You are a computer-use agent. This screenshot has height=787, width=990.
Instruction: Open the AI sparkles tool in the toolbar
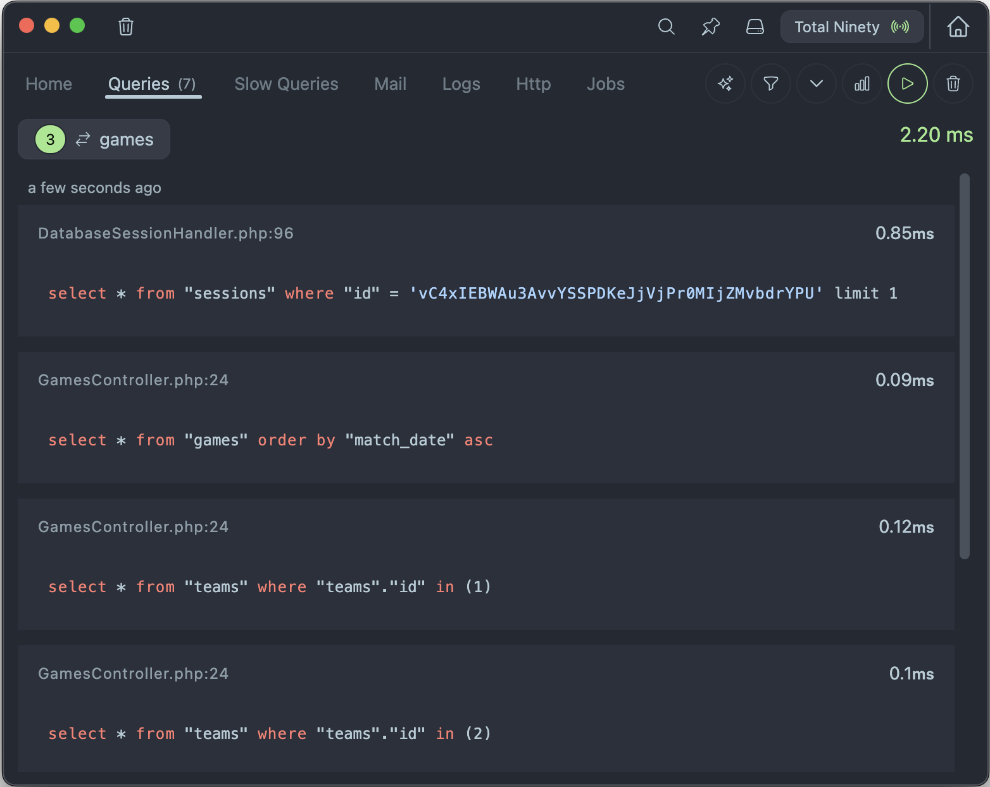tap(725, 84)
